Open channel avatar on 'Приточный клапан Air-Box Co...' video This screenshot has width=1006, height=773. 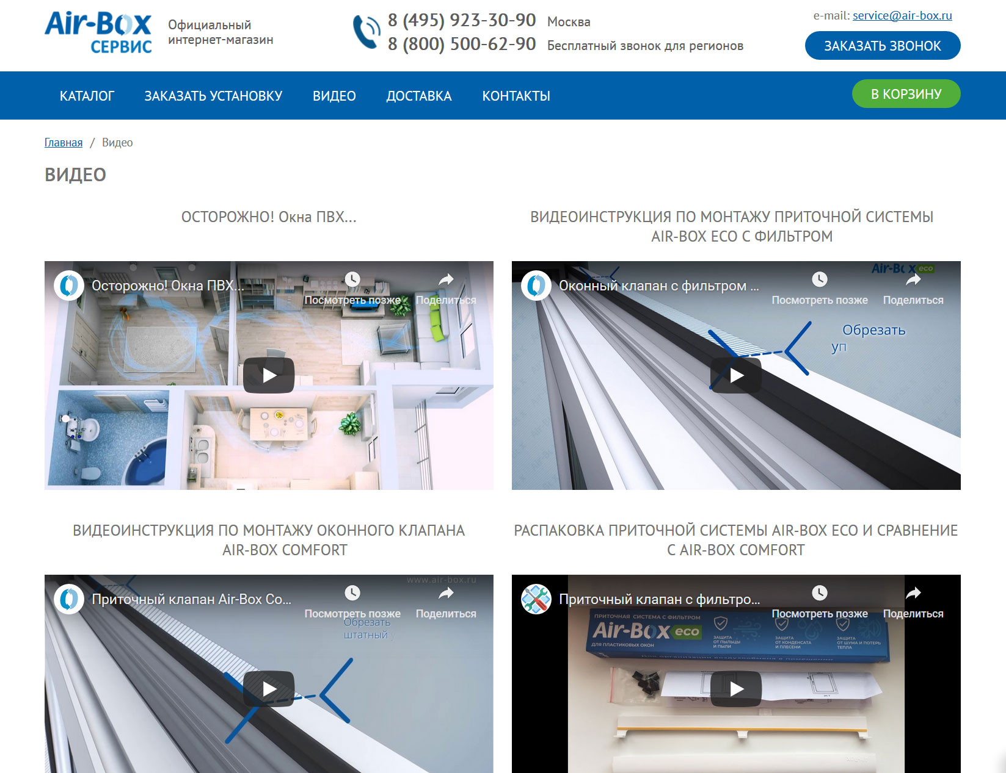coord(69,599)
